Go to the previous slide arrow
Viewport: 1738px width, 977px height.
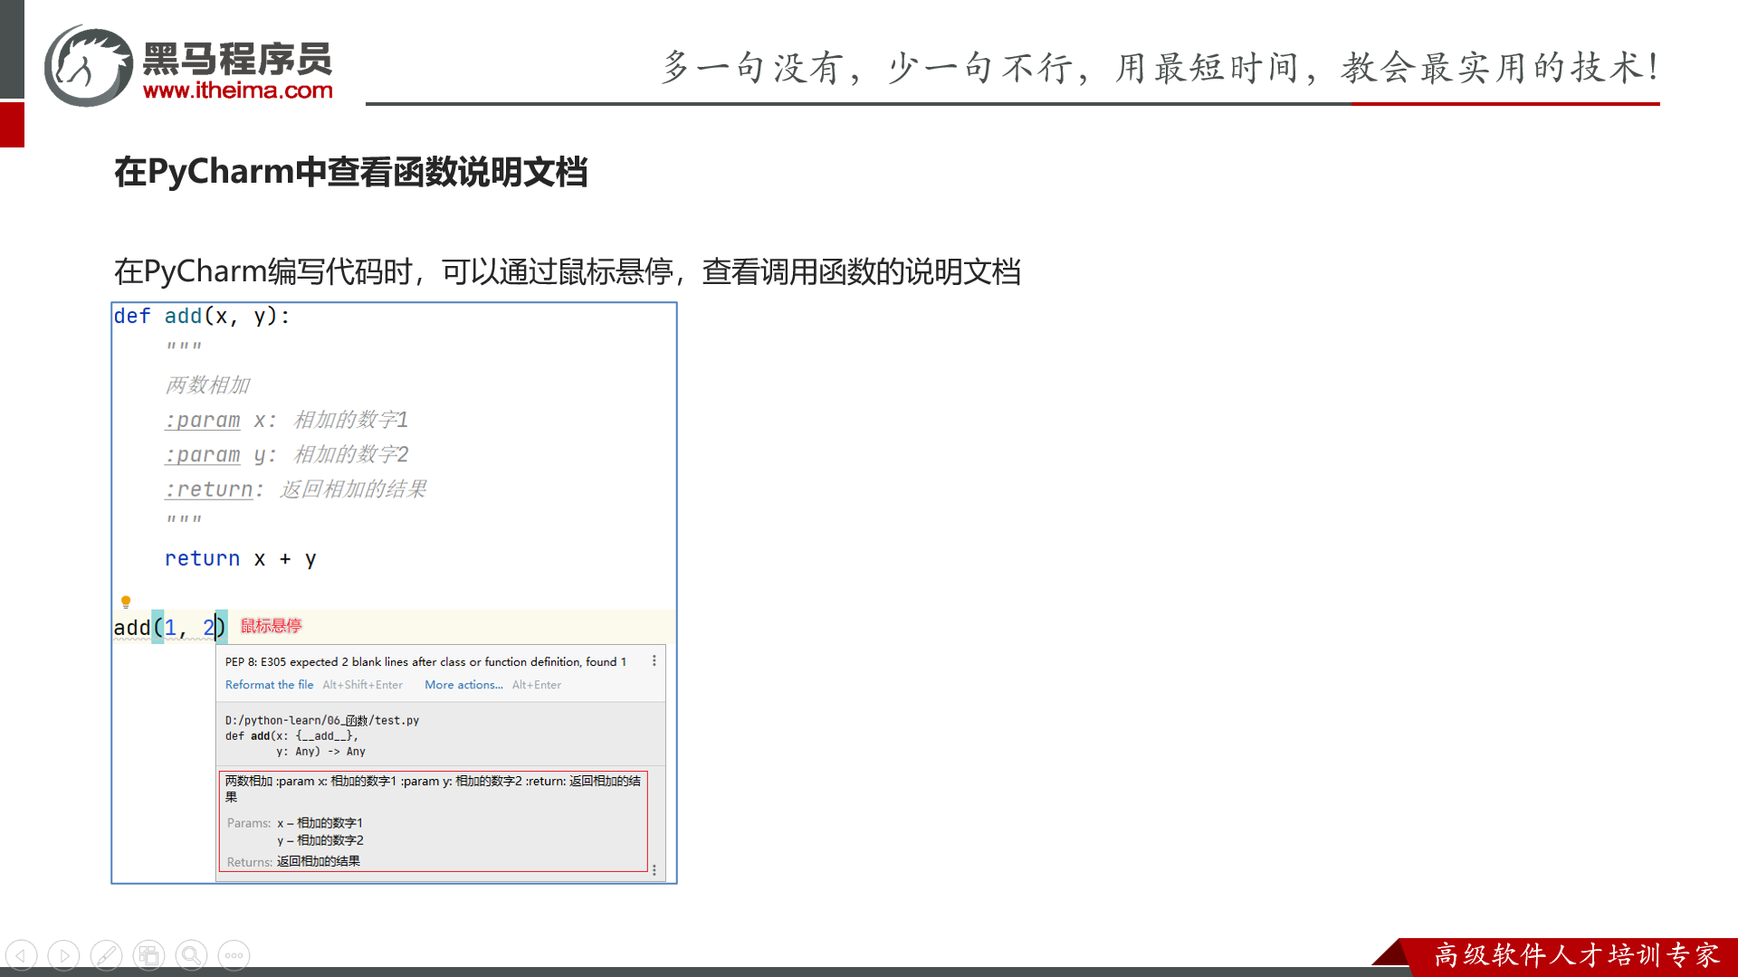coord(21,955)
